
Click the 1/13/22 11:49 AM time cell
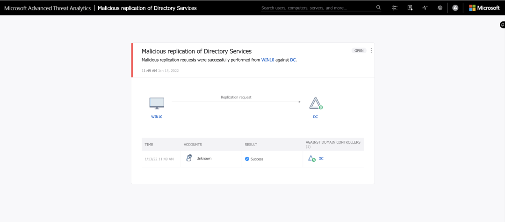pyautogui.click(x=159, y=159)
